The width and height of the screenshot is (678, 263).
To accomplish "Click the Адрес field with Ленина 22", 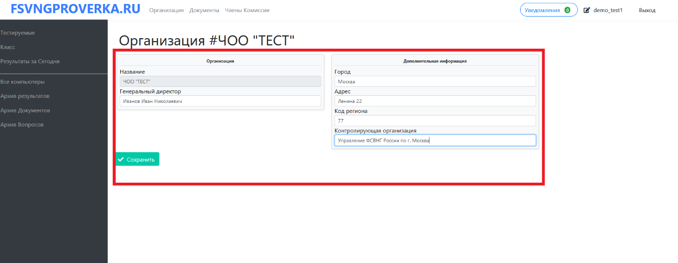I will [x=435, y=101].
